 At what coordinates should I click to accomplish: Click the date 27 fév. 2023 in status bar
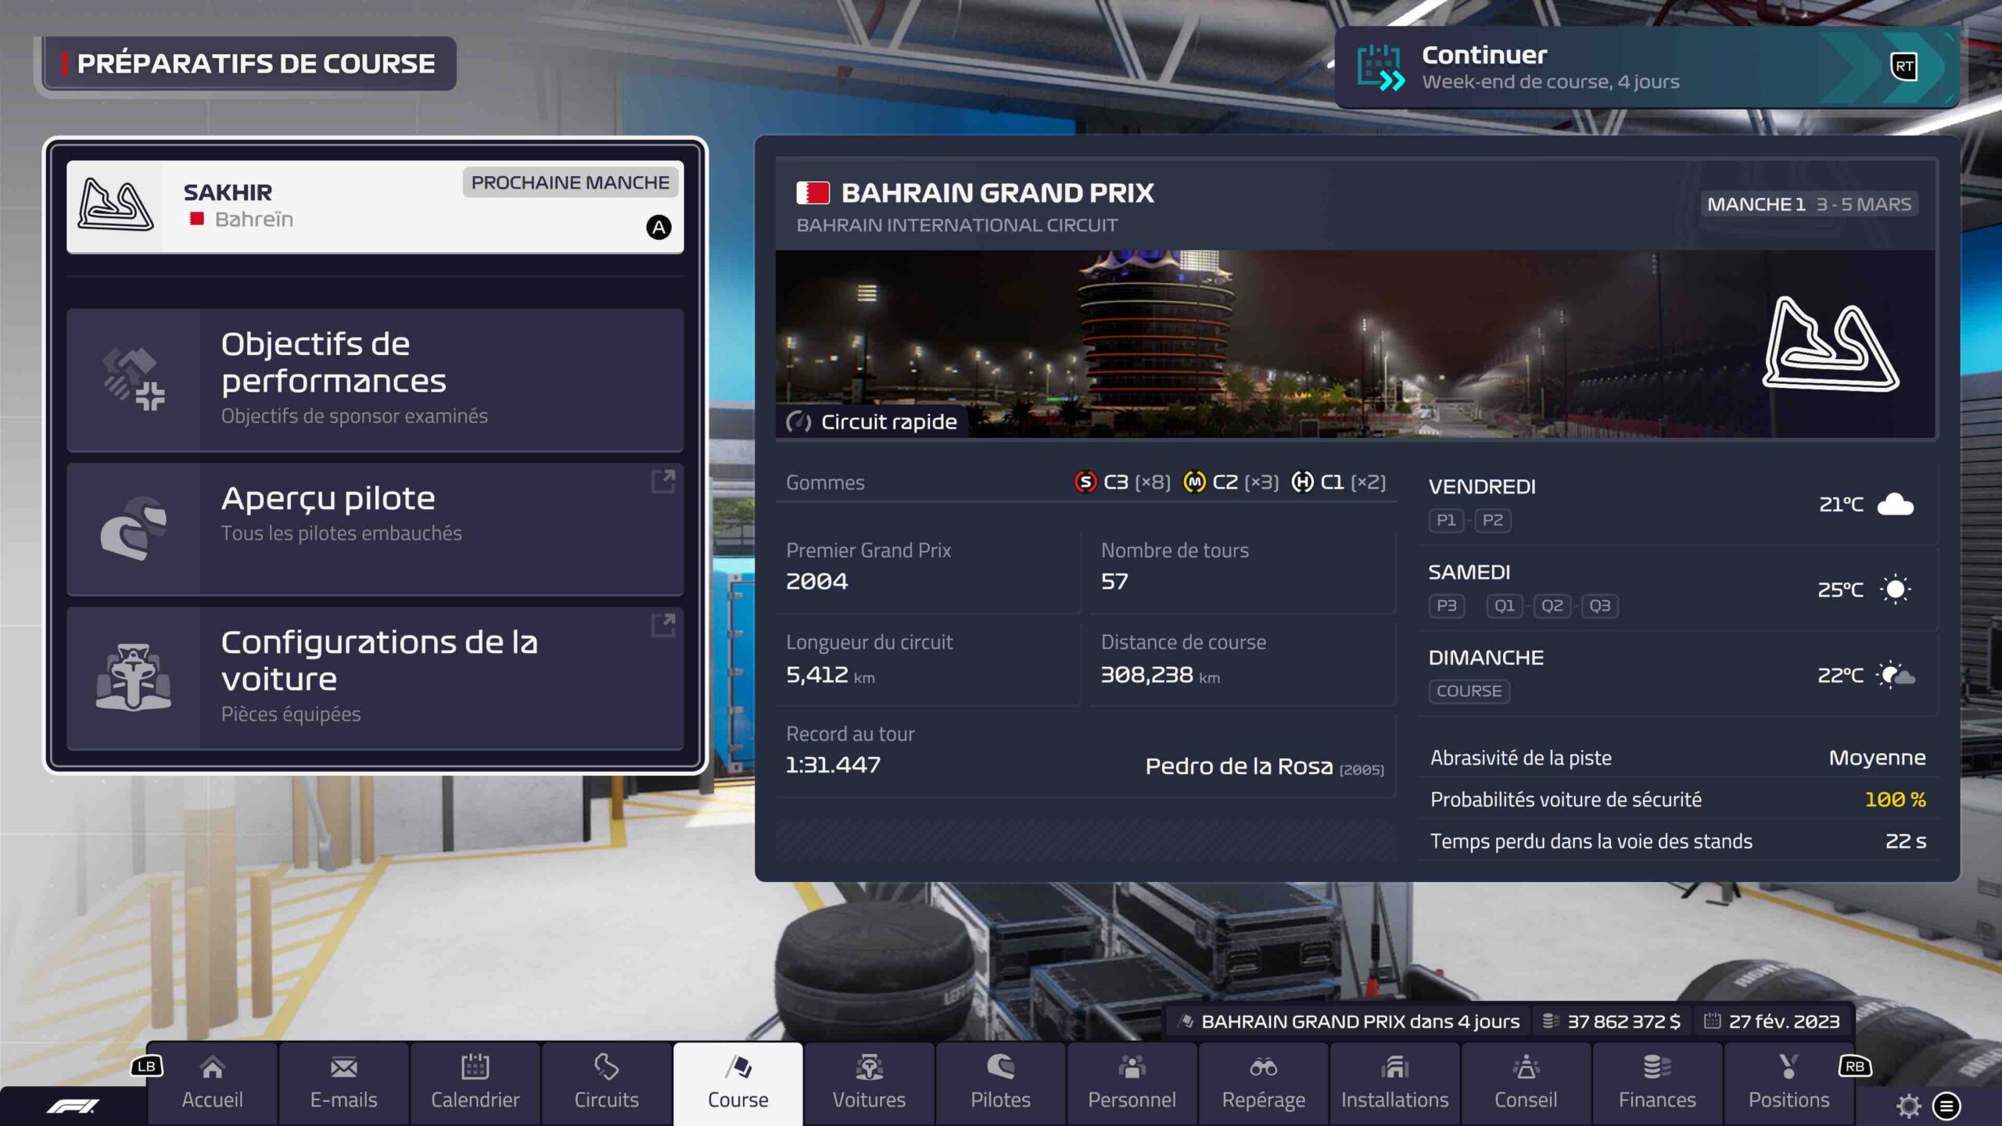[1784, 1021]
